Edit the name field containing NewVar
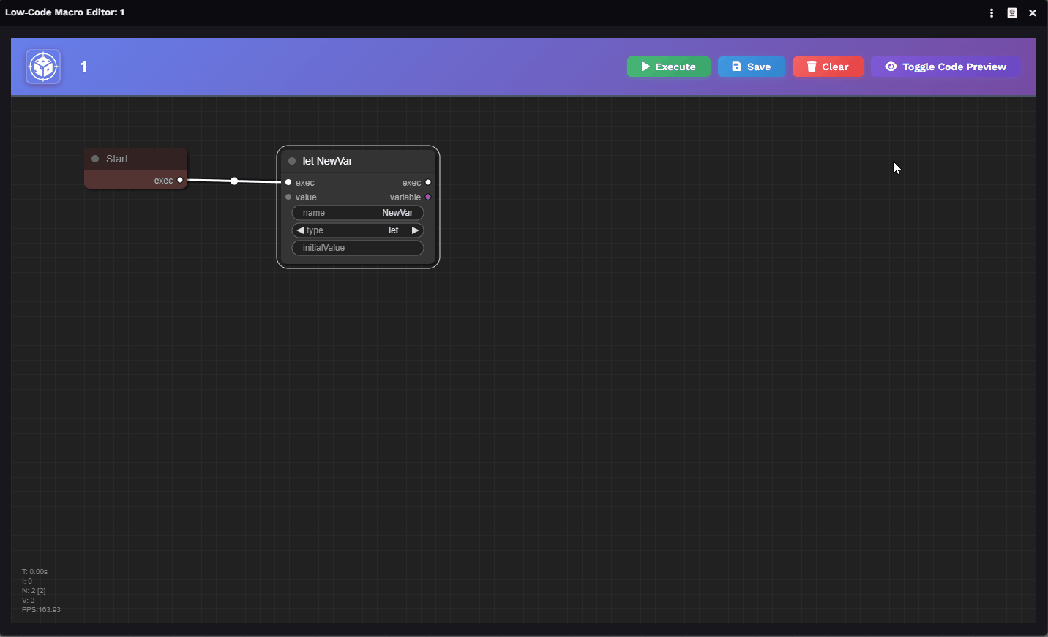This screenshot has height=637, width=1048. click(x=358, y=213)
